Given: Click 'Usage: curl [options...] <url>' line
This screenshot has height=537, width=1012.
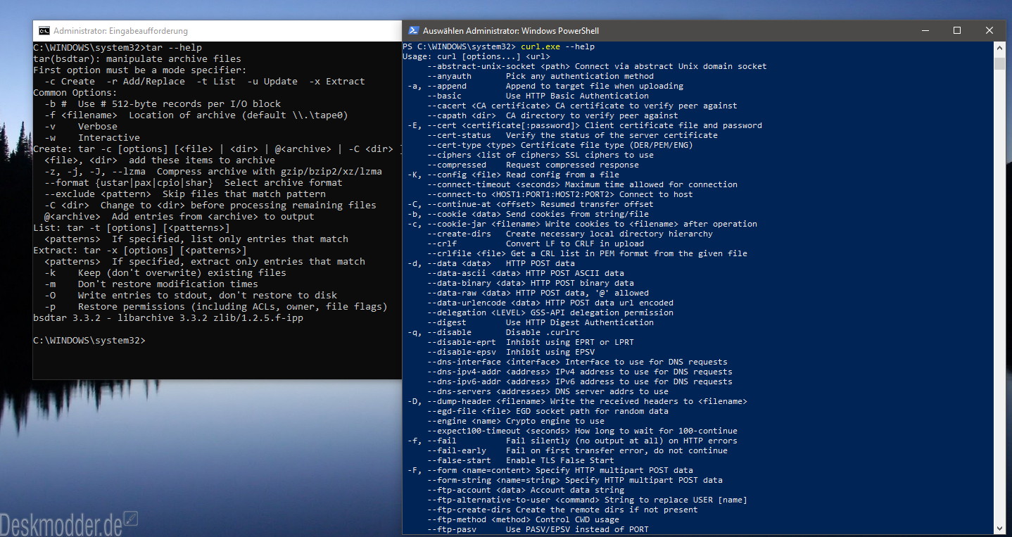Looking at the screenshot, I should point(476,56).
